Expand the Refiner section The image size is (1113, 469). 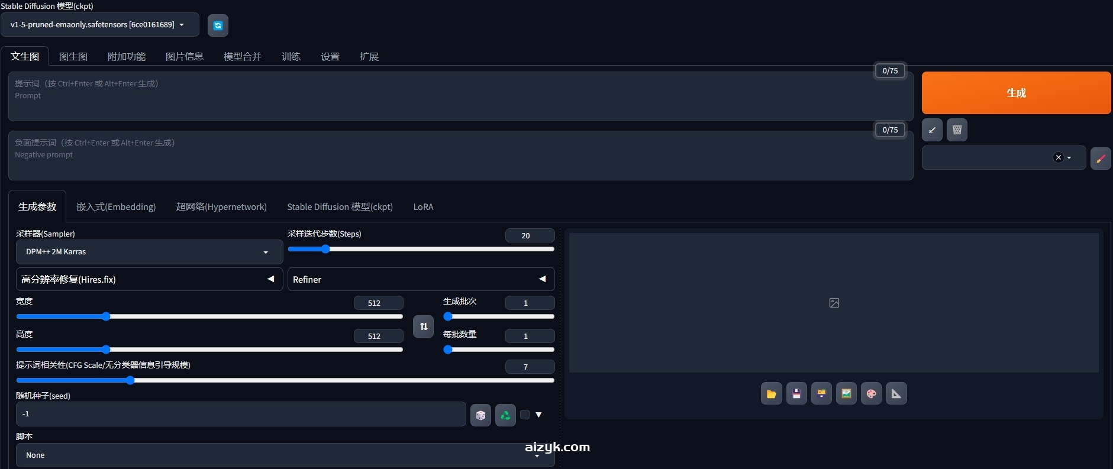click(421, 279)
